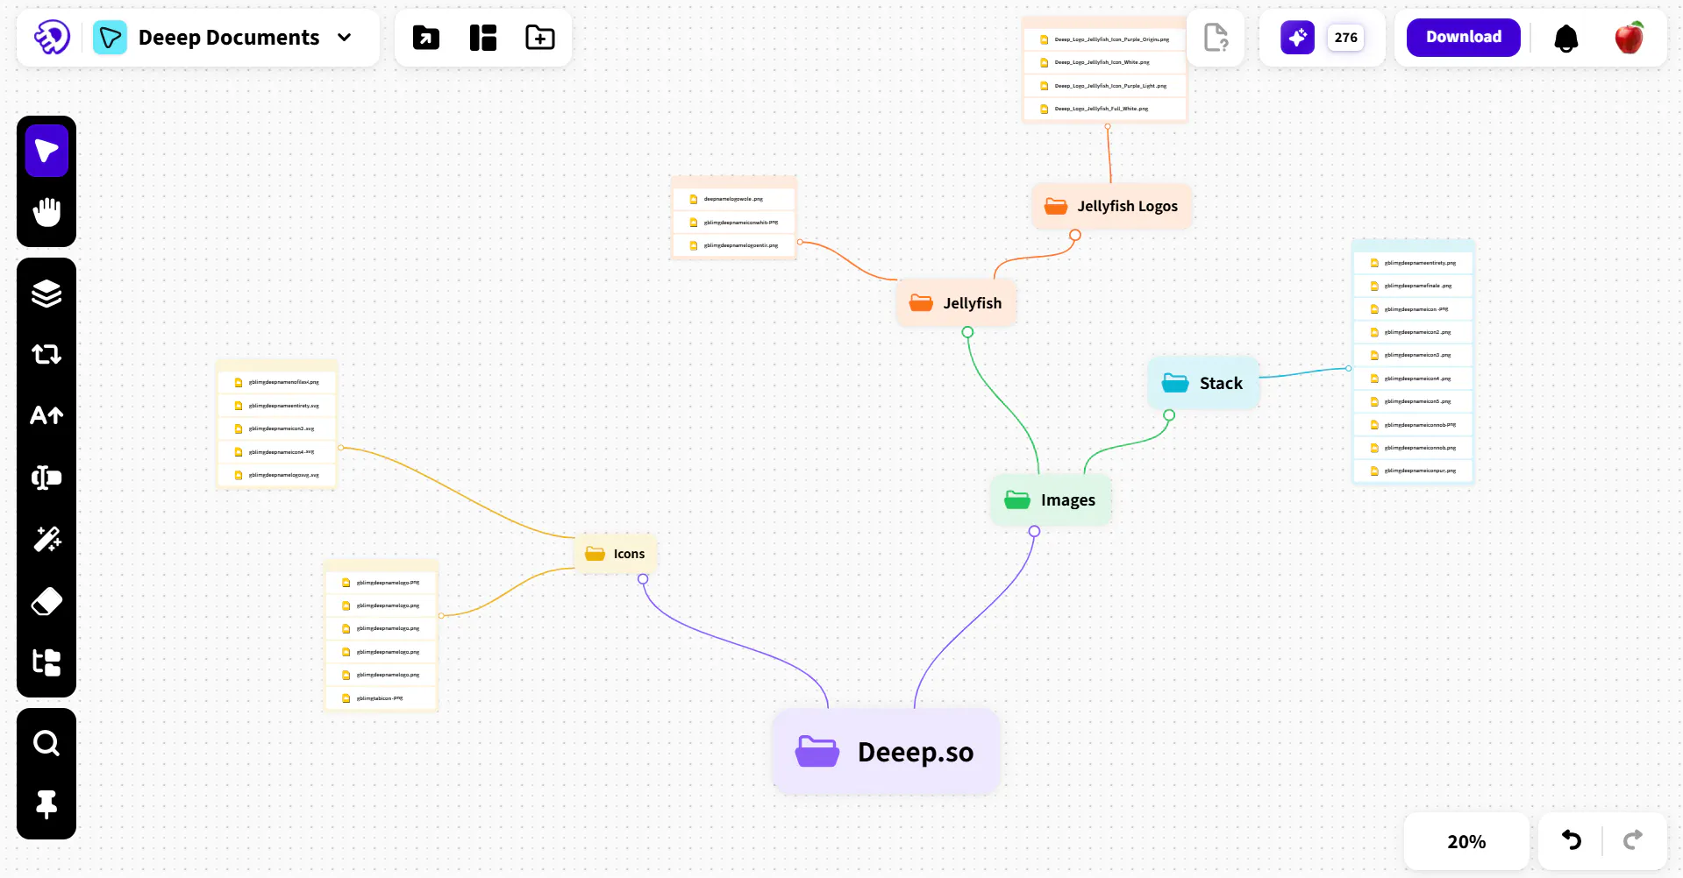The height and width of the screenshot is (878, 1683).
Task: Activate the magic wand tool
Action: coord(46,539)
